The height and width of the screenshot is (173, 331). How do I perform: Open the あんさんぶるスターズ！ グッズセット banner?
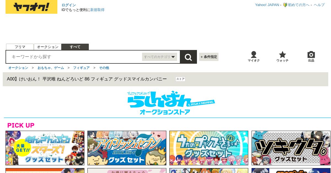click(45, 148)
